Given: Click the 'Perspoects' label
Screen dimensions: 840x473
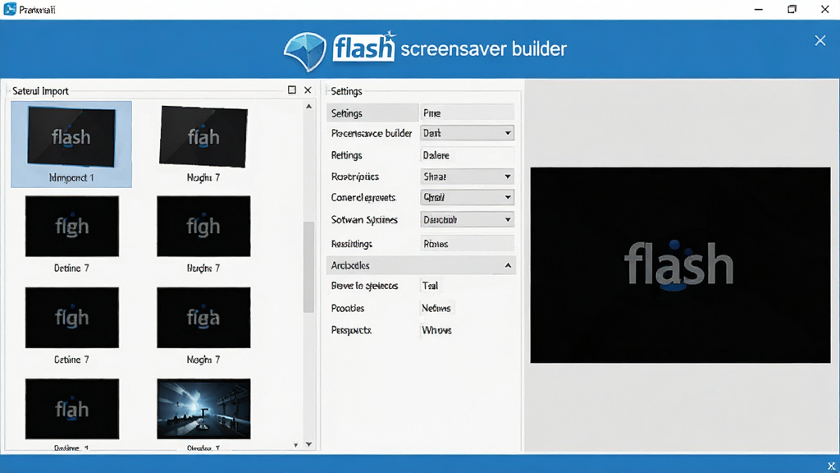Looking at the screenshot, I should pos(351,330).
